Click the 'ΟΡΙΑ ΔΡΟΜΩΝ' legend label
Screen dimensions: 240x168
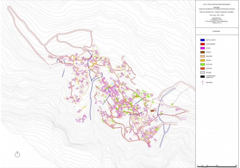pyautogui.click(x=210, y=44)
